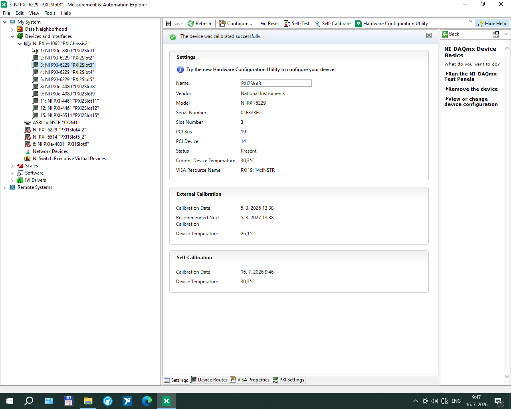Switch to the PXI Settings tab

tap(288, 380)
